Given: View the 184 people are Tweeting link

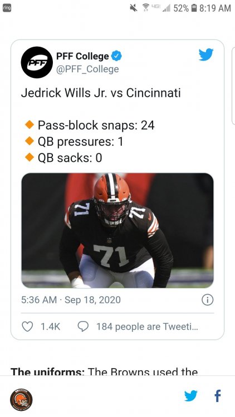Looking at the screenshot, I should 147,326.
